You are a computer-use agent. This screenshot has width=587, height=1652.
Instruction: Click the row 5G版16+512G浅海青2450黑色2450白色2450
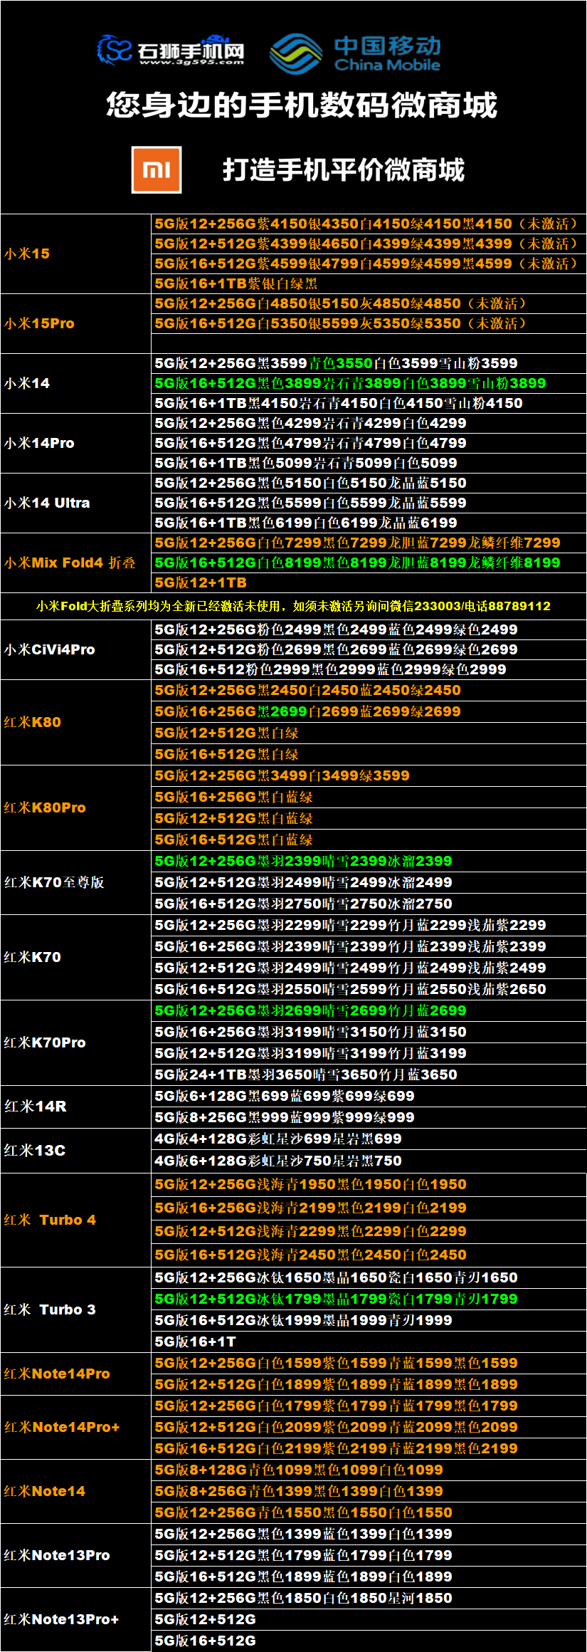point(369,1255)
